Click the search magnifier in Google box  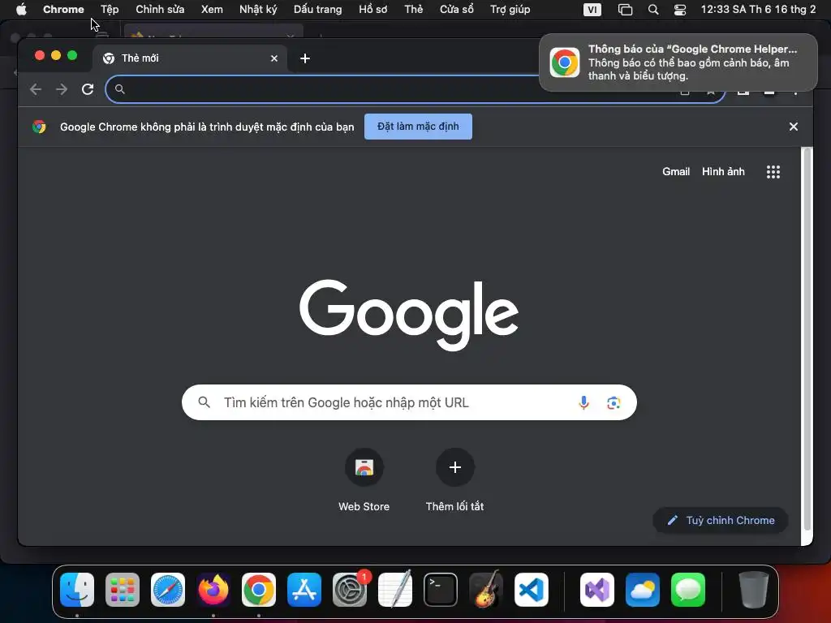coord(204,402)
